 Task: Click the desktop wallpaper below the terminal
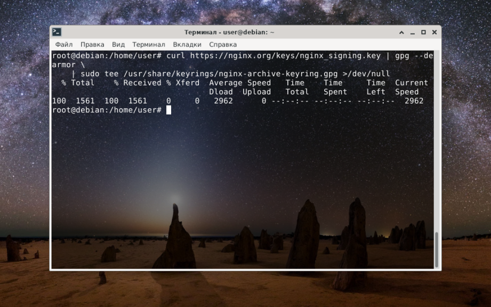(245, 289)
